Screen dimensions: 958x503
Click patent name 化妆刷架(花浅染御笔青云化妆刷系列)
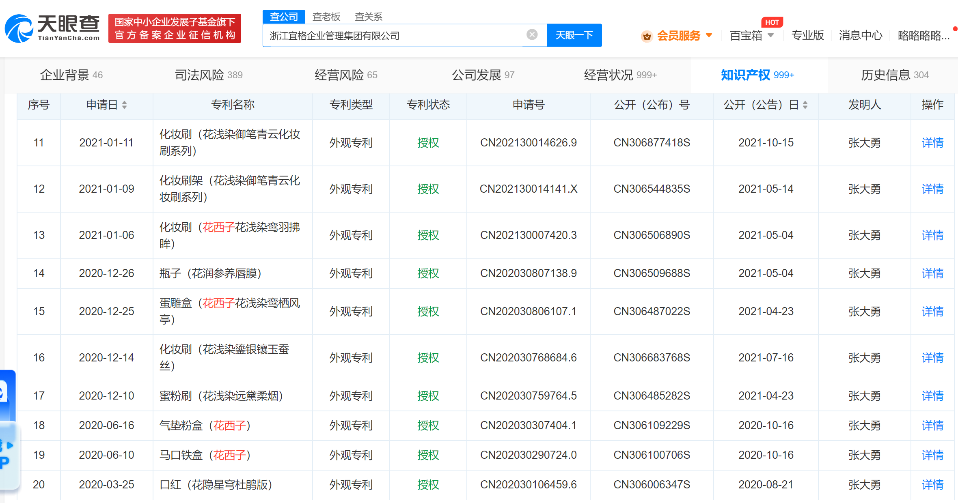tap(230, 189)
